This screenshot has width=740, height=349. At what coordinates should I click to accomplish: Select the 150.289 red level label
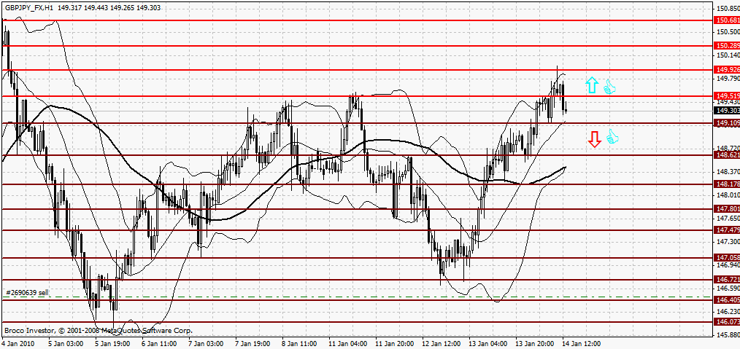[727, 45]
